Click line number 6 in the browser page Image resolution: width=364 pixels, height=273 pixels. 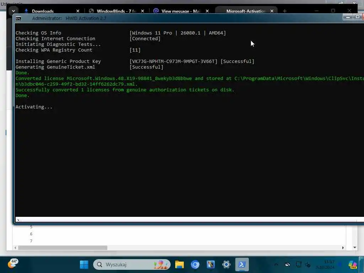pyautogui.click(x=31, y=234)
